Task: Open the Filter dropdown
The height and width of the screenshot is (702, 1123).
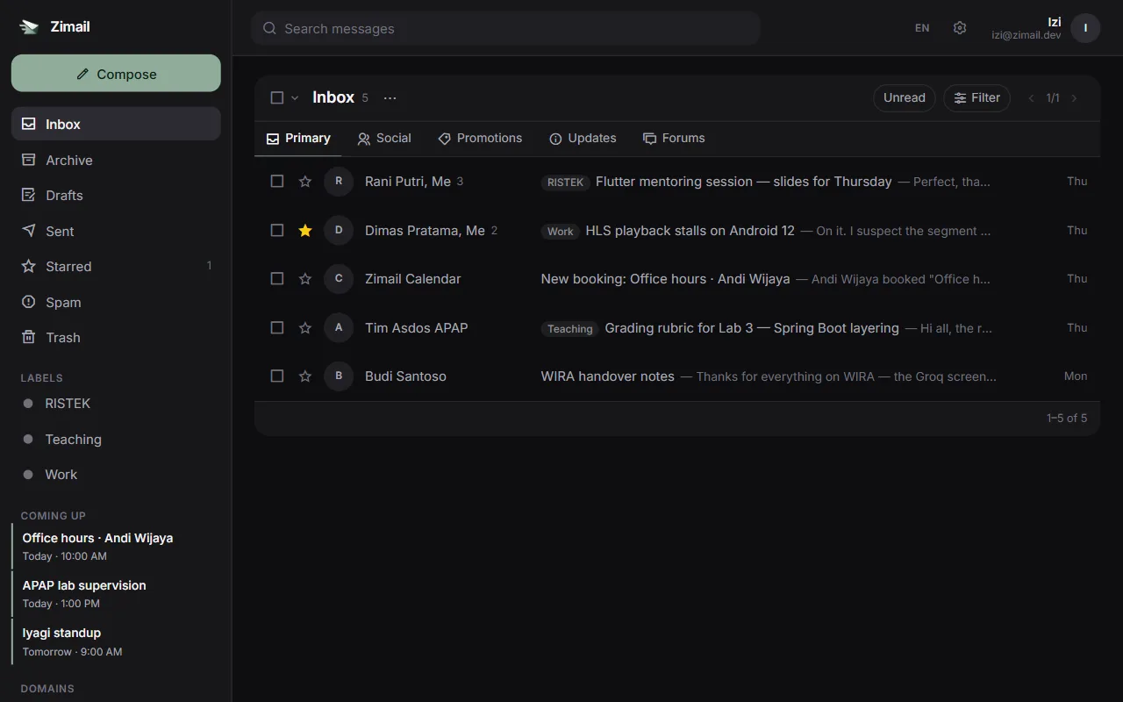Action: click(x=977, y=97)
